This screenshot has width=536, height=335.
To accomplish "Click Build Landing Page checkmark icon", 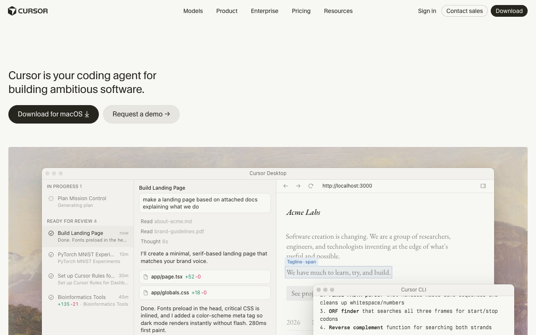I will (51, 233).
